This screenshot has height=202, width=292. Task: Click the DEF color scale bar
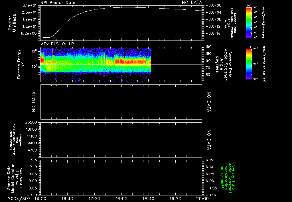coord(249,64)
